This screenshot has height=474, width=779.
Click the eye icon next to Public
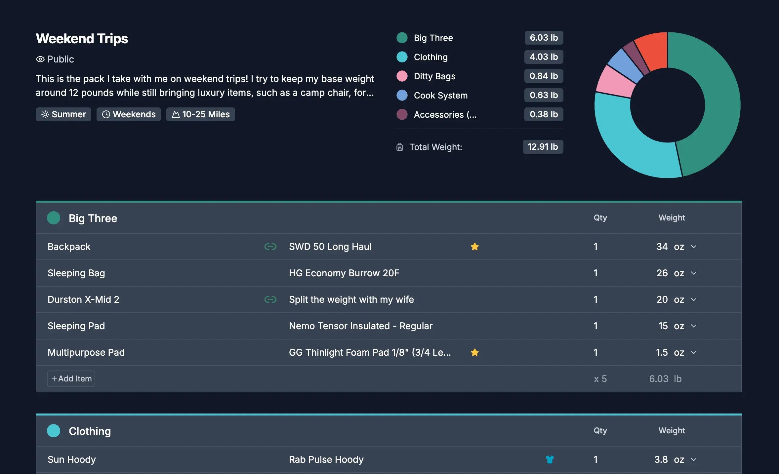pyautogui.click(x=40, y=59)
